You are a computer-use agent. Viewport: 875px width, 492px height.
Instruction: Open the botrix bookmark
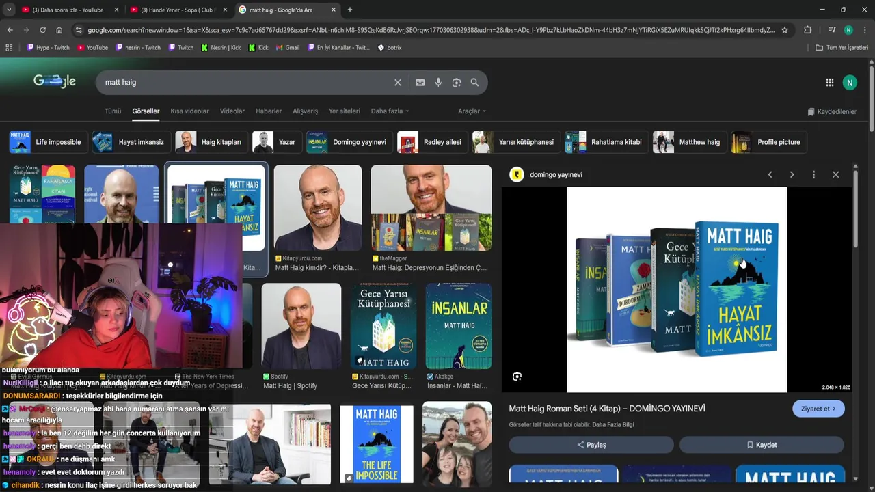390,48
